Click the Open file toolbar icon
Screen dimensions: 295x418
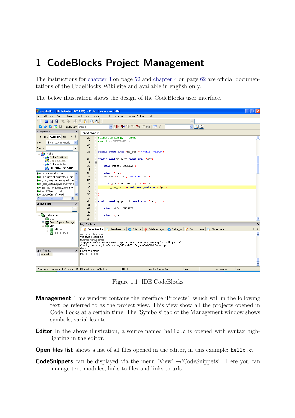46,121
